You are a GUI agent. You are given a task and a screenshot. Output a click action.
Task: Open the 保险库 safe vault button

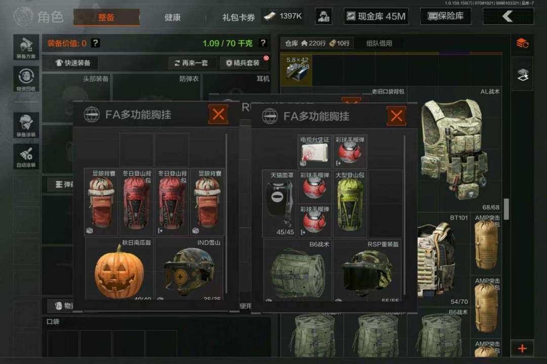[446, 16]
